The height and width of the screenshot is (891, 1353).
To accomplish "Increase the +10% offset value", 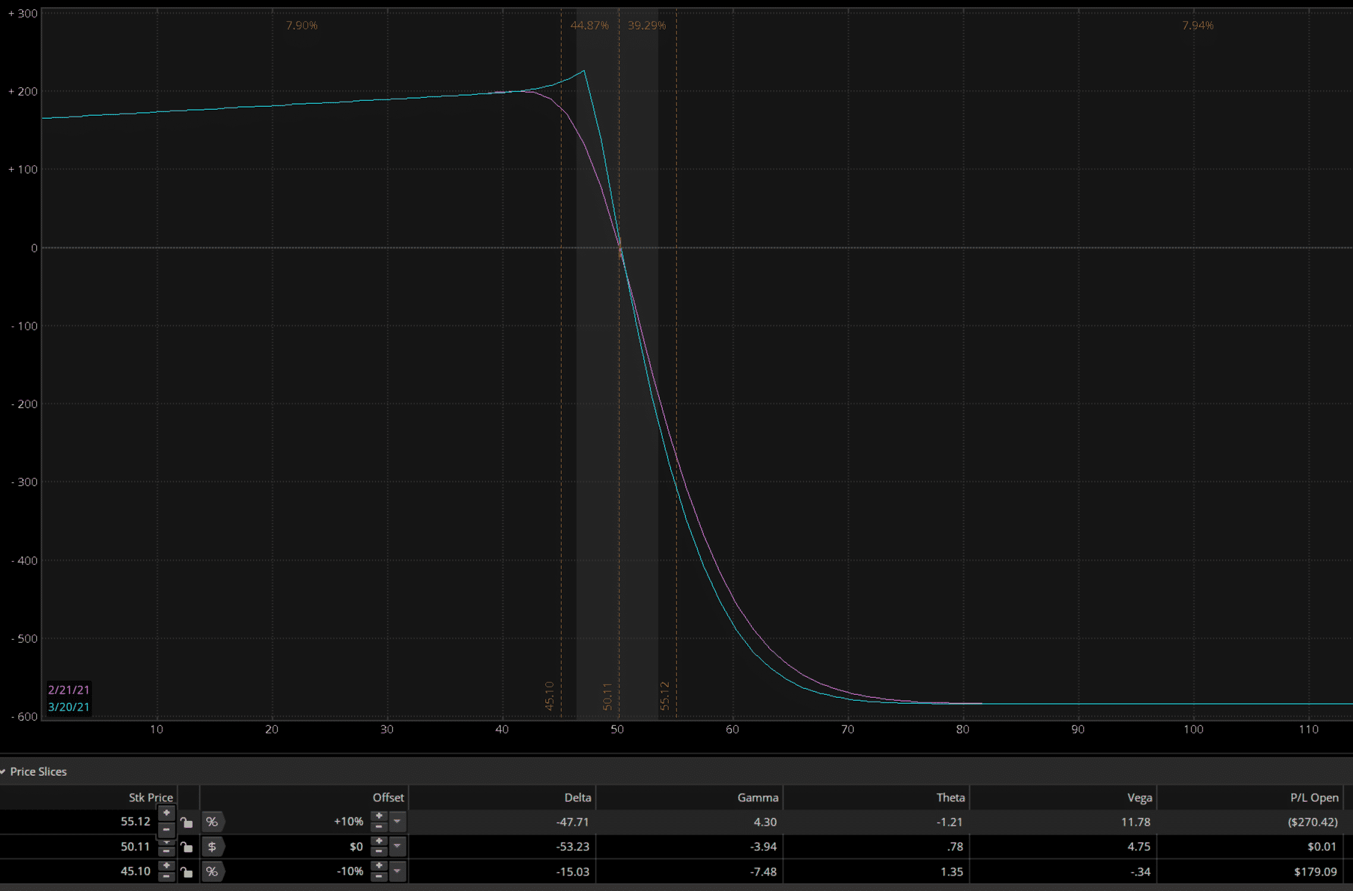I will 379,817.
